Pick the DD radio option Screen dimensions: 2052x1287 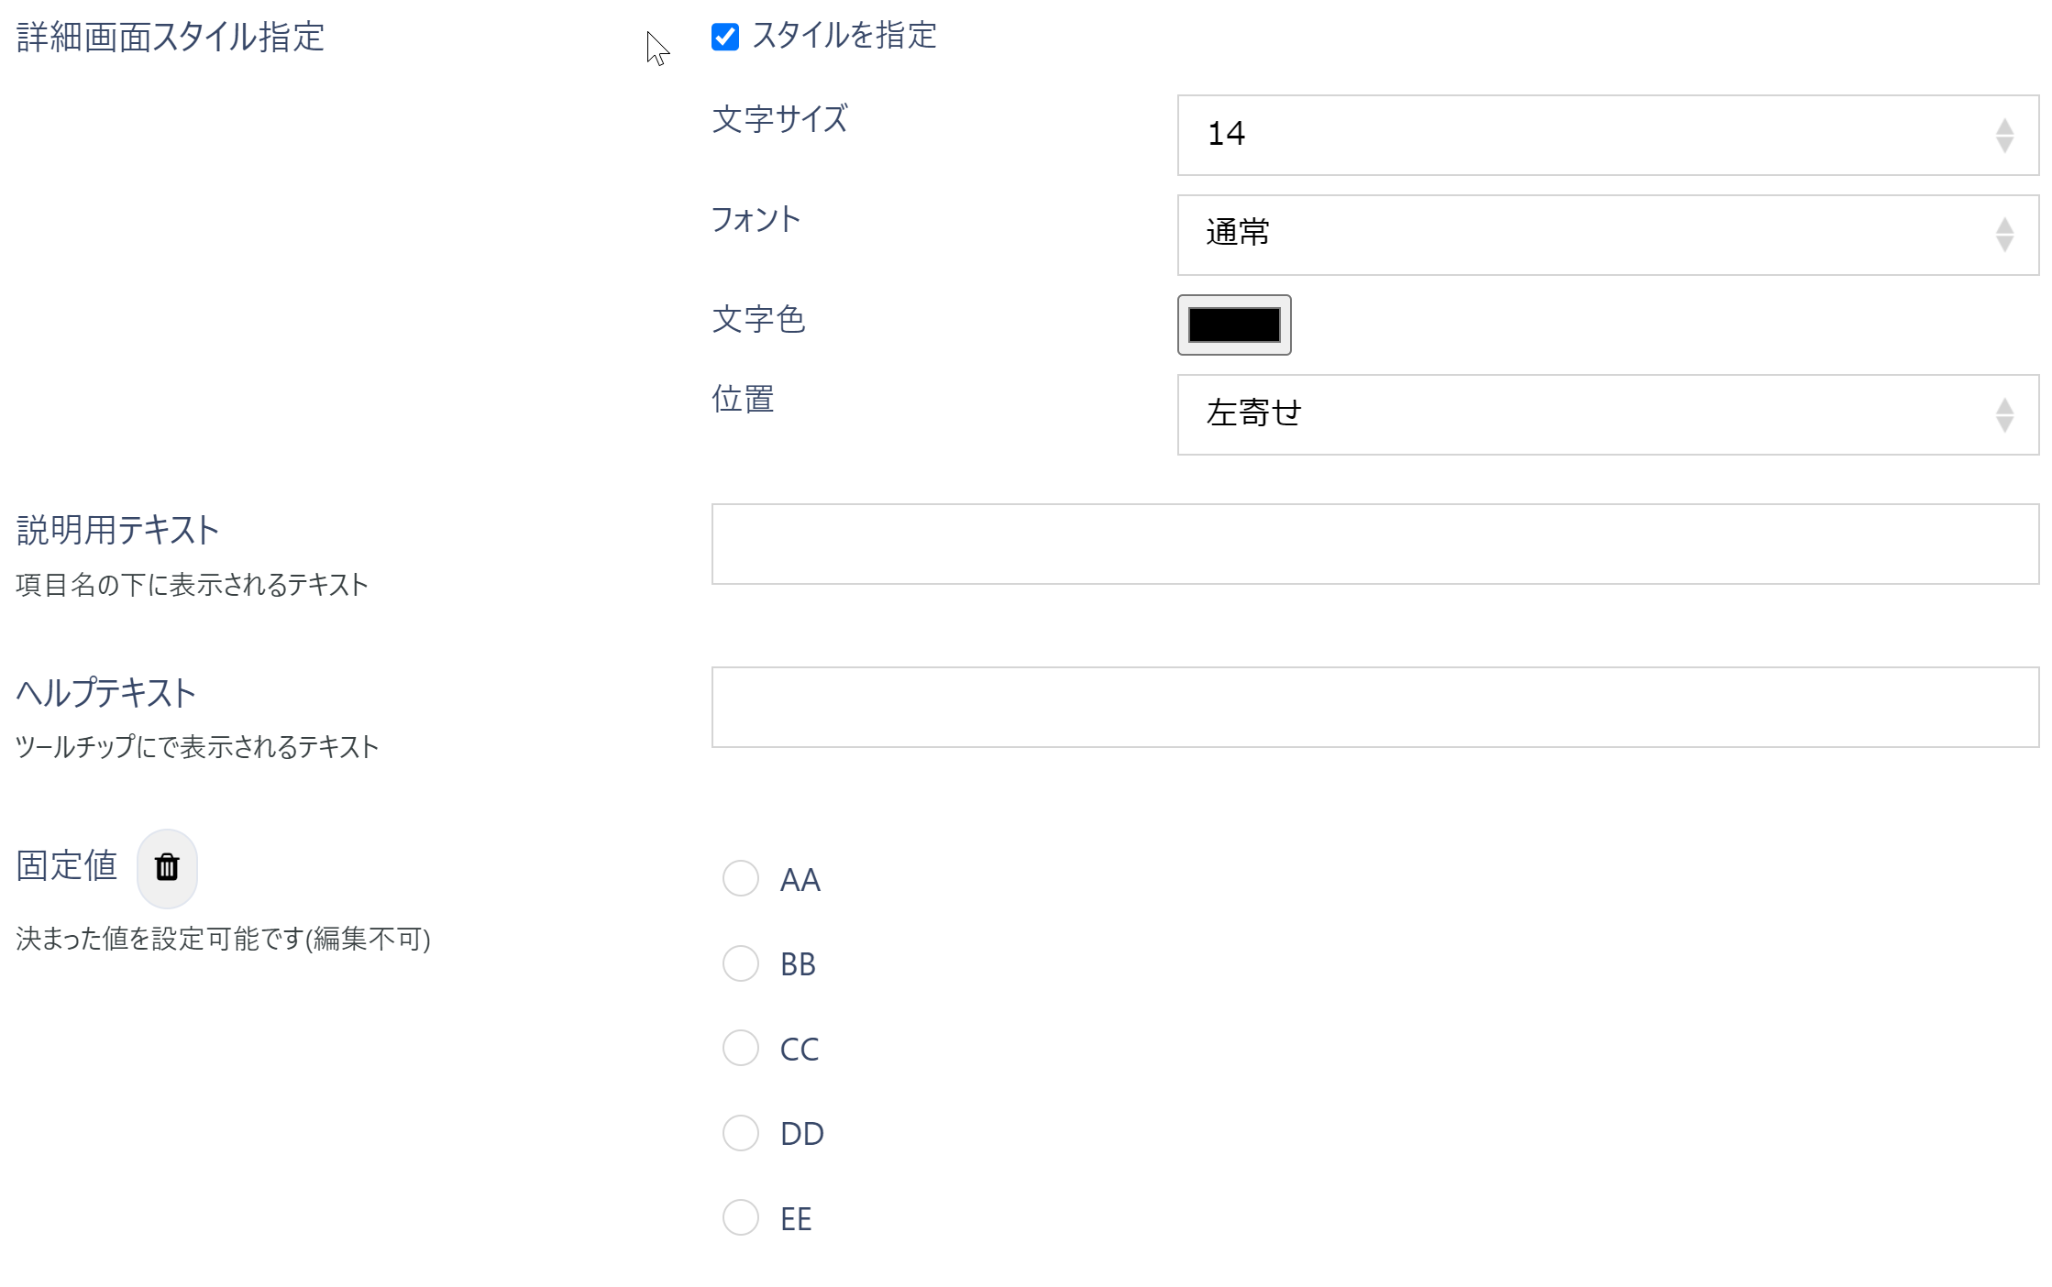(x=741, y=1133)
